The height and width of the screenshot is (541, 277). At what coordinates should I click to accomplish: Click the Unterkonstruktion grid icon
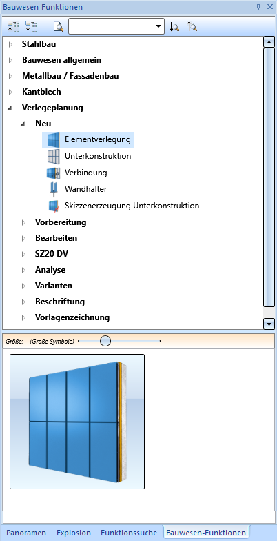(x=53, y=156)
